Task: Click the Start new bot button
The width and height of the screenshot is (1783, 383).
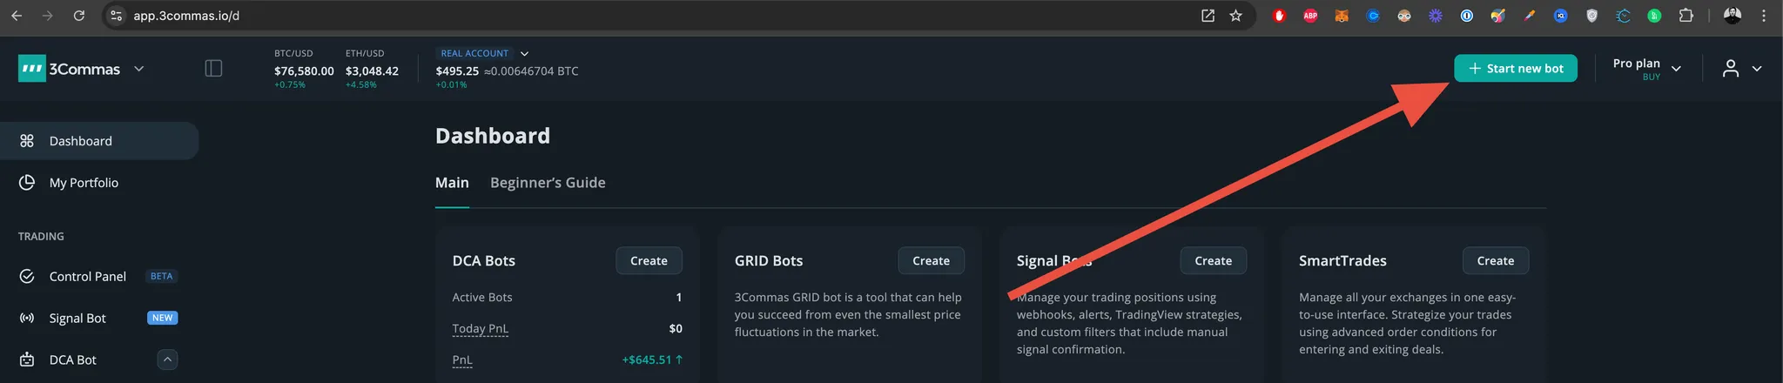Action: click(x=1515, y=69)
